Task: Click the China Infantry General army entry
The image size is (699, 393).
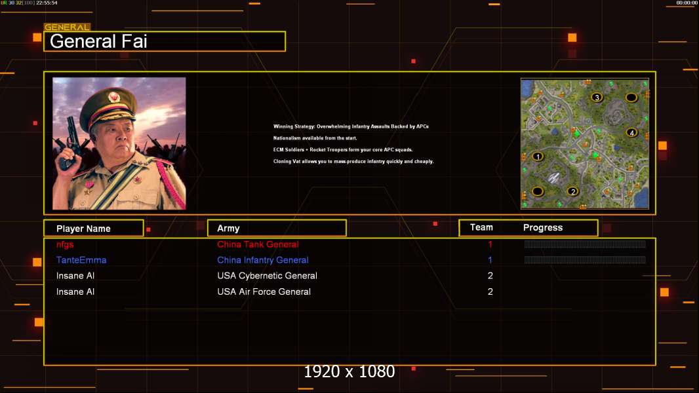Action: coord(262,260)
